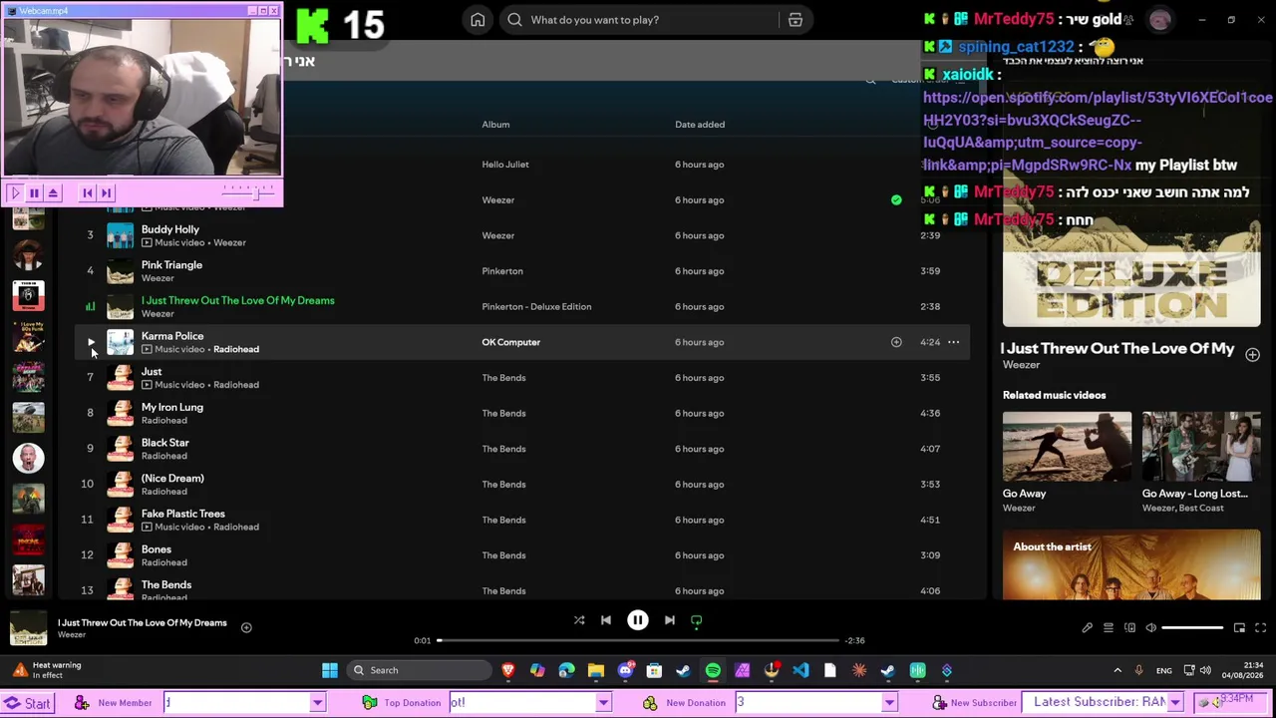Open the Radiohead artist link on Karma Police
Image resolution: width=1276 pixels, height=718 pixels.
tap(235, 349)
